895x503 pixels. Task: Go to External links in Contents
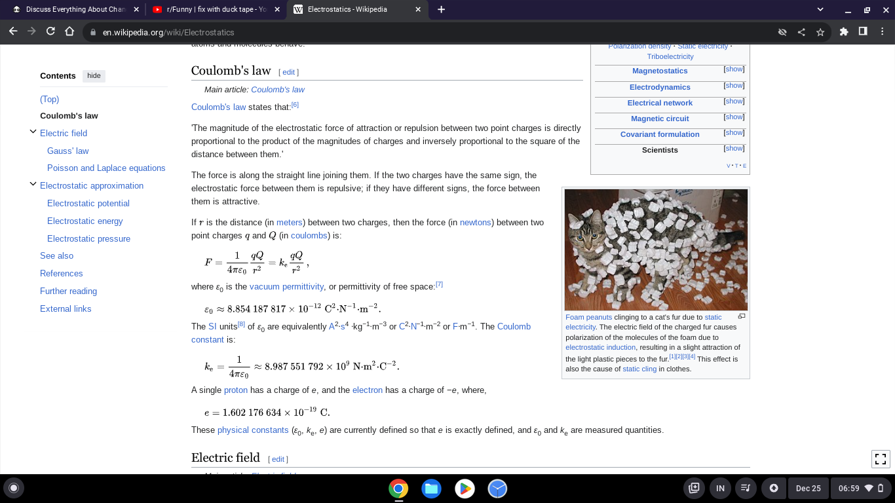click(x=66, y=309)
